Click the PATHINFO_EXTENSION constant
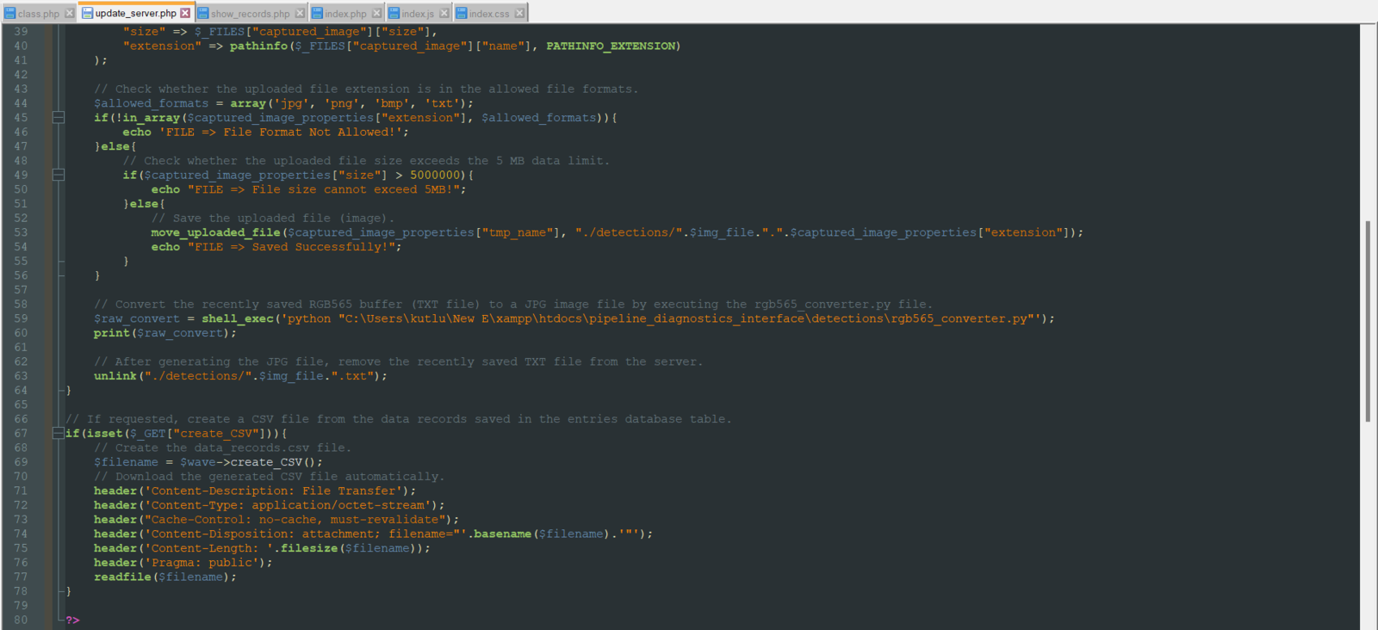1378x630 pixels. (x=611, y=46)
